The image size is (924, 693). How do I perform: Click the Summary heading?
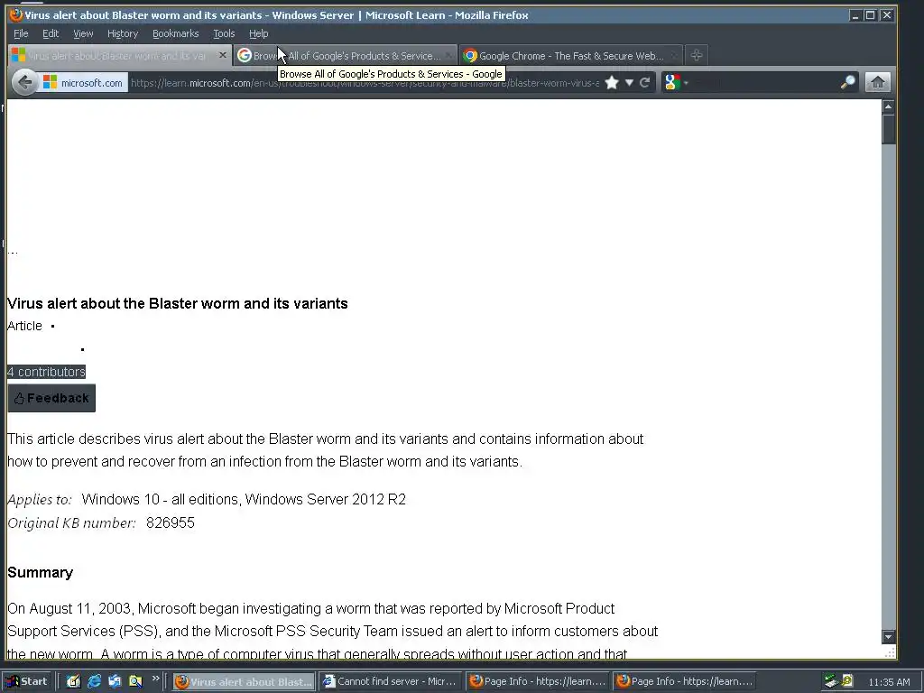tap(40, 573)
